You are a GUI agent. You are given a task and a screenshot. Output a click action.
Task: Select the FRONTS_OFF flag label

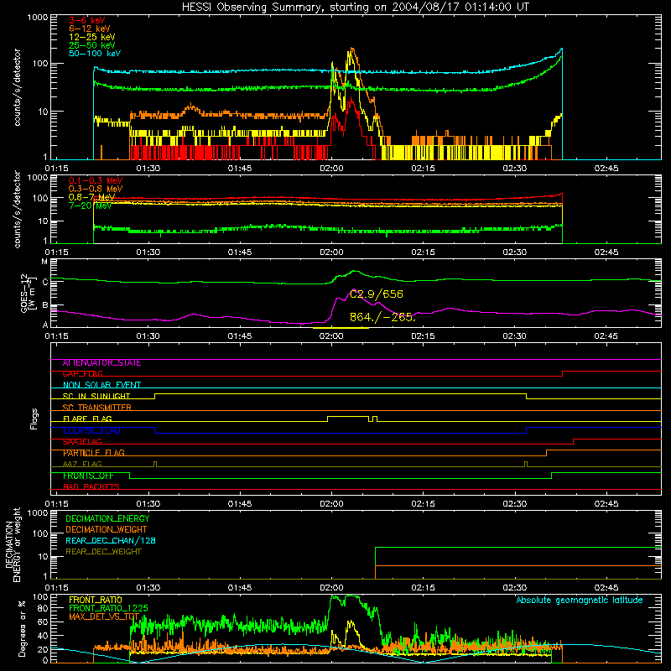(x=88, y=476)
